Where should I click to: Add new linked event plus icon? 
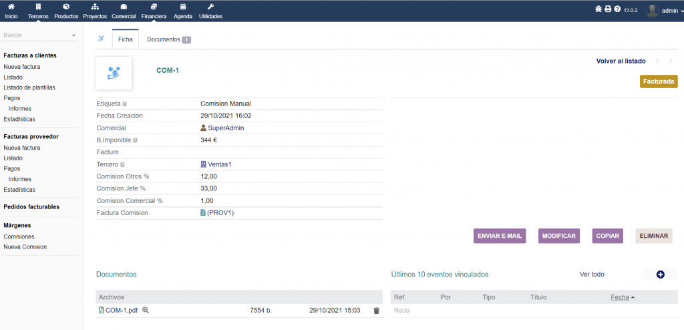pos(661,275)
